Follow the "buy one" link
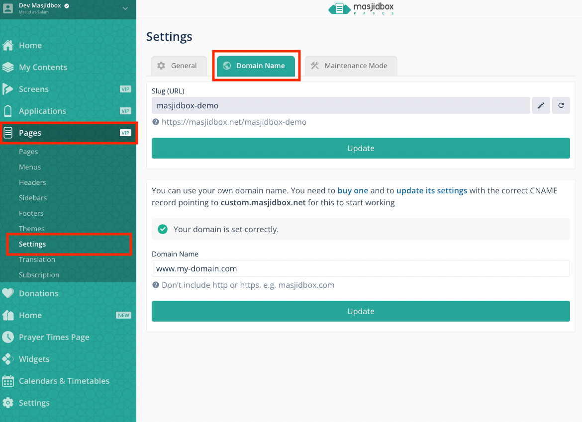Viewport: 582px width, 422px height. point(353,190)
